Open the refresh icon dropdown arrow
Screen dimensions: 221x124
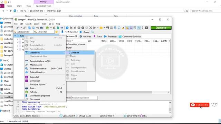51,28
